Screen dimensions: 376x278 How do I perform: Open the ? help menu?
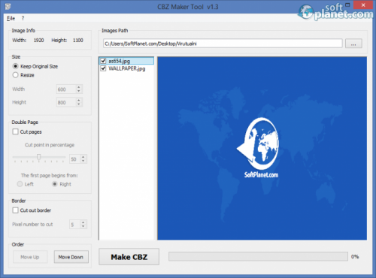(23, 18)
